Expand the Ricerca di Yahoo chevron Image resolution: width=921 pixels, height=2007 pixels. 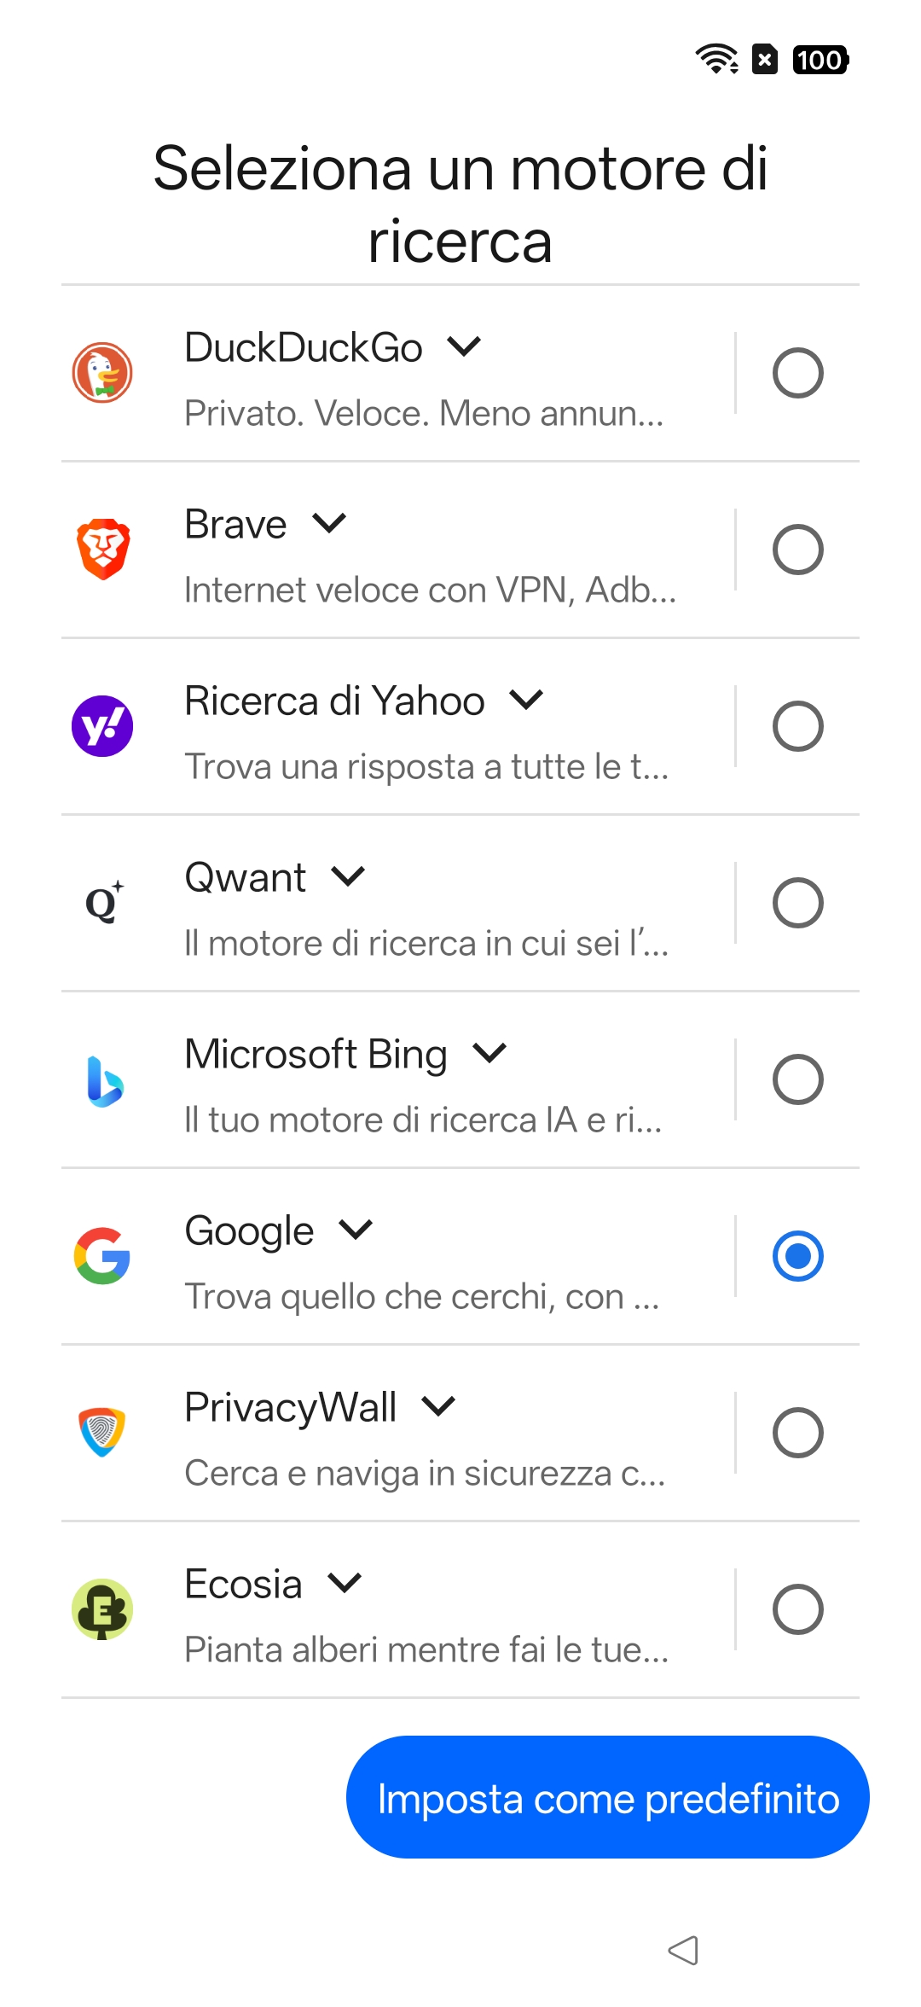pos(526,700)
